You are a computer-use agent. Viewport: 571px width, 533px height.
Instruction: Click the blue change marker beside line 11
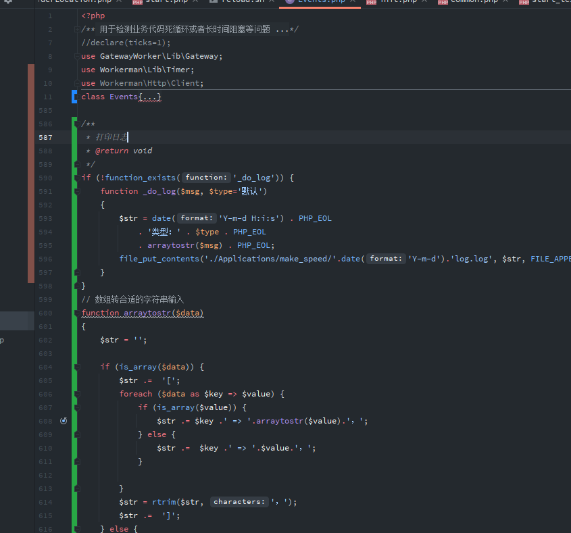pyautogui.click(x=74, y=97)
